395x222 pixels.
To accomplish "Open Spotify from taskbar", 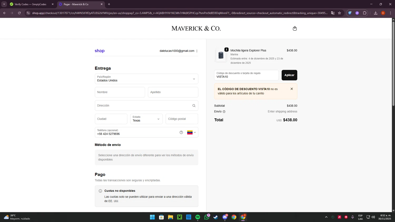I will pyautogui.click(x=198, y=217).
